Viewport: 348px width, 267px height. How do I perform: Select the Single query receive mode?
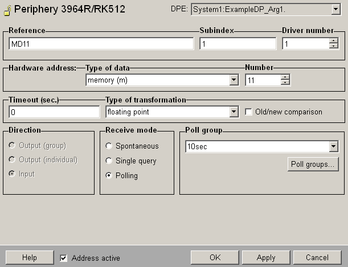pyautogui.click(x=109, y=161)
